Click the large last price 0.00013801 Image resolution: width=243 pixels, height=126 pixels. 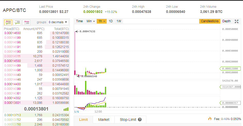click(x=36, y=109)
